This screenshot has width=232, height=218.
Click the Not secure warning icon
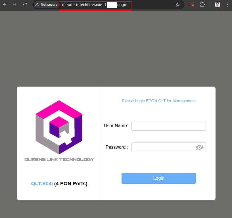click(37, 5)
